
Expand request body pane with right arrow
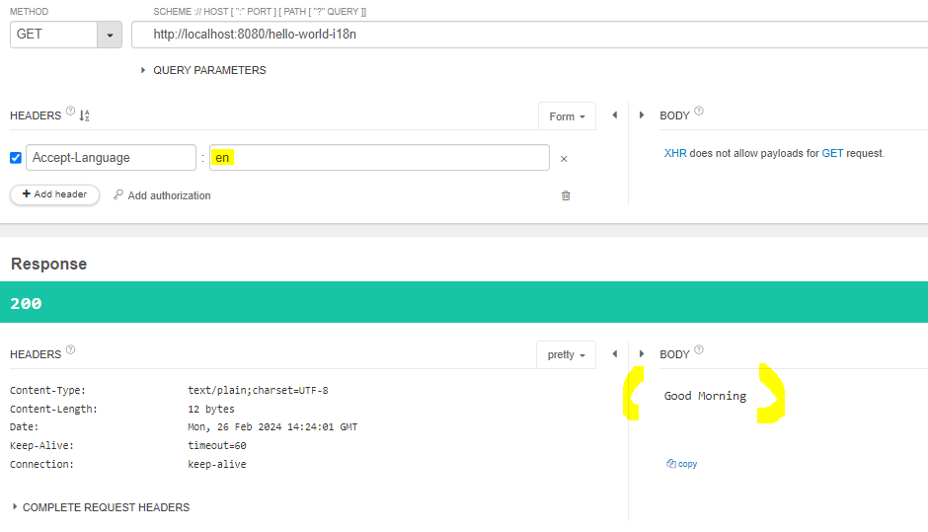click(x=642, y=115)
